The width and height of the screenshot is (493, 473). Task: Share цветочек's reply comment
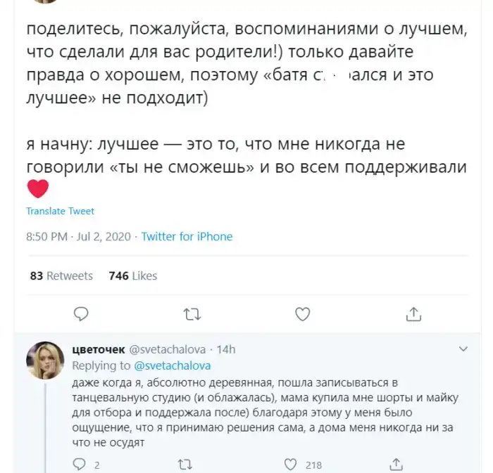397,465
